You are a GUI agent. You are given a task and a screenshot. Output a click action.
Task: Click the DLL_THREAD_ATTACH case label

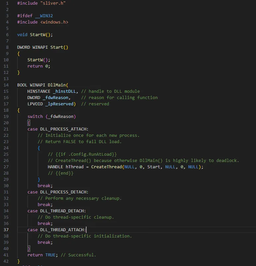click(x=62, y=230)
